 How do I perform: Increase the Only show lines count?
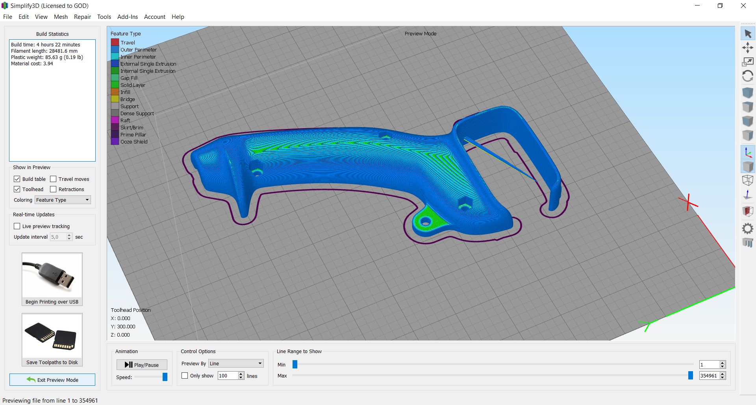[x=241, y=374]
